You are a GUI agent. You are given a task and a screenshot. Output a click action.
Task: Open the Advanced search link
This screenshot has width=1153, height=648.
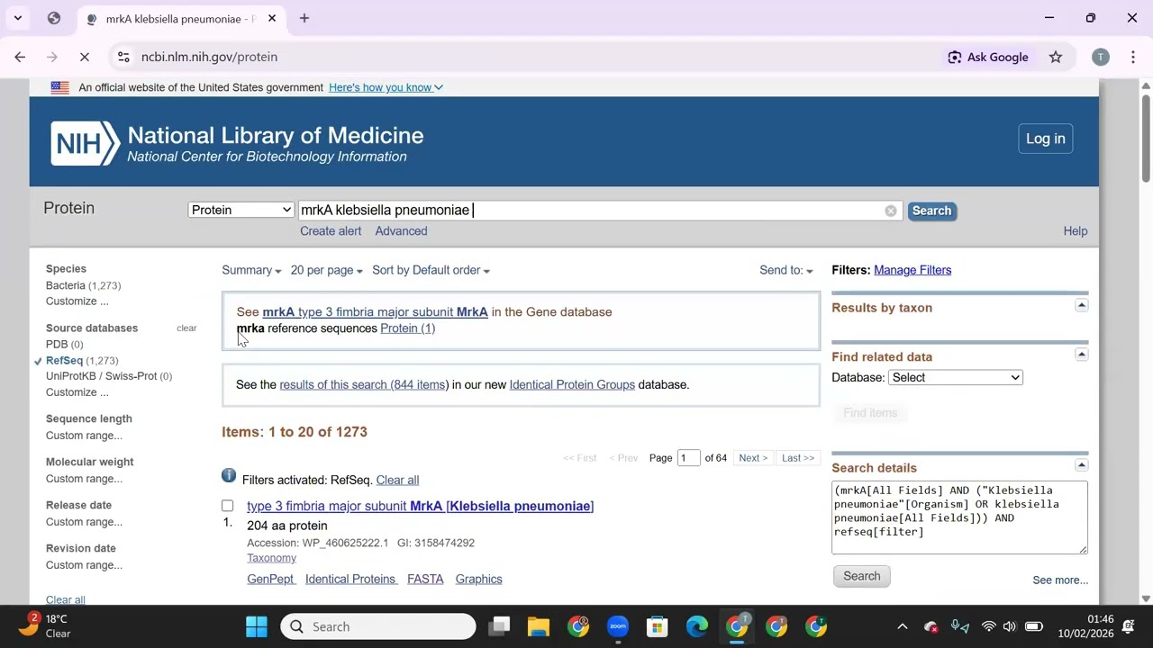[x=401, y=231]
